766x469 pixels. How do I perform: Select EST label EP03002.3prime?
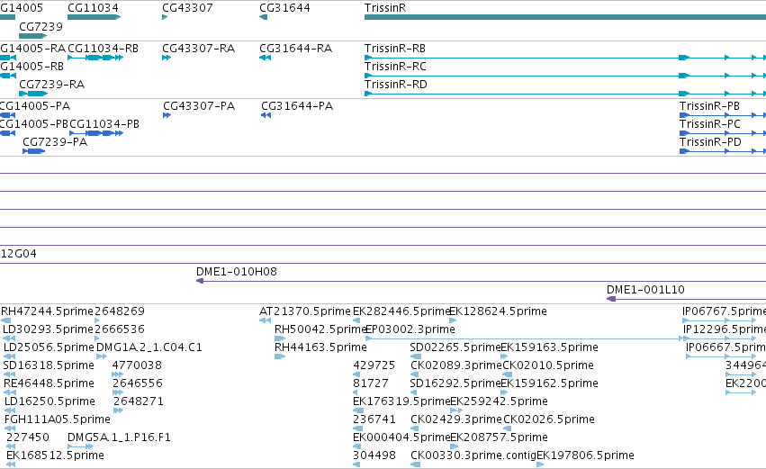tap(410, 329)
